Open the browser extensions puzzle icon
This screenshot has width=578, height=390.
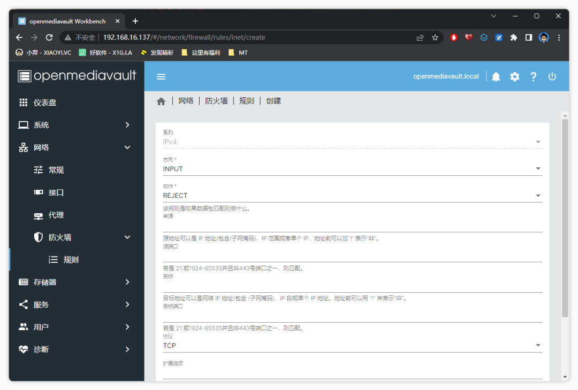coord(514,37)
